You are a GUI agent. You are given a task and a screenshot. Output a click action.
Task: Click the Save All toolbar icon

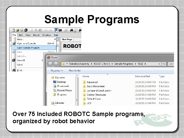(x=26, y=30)
